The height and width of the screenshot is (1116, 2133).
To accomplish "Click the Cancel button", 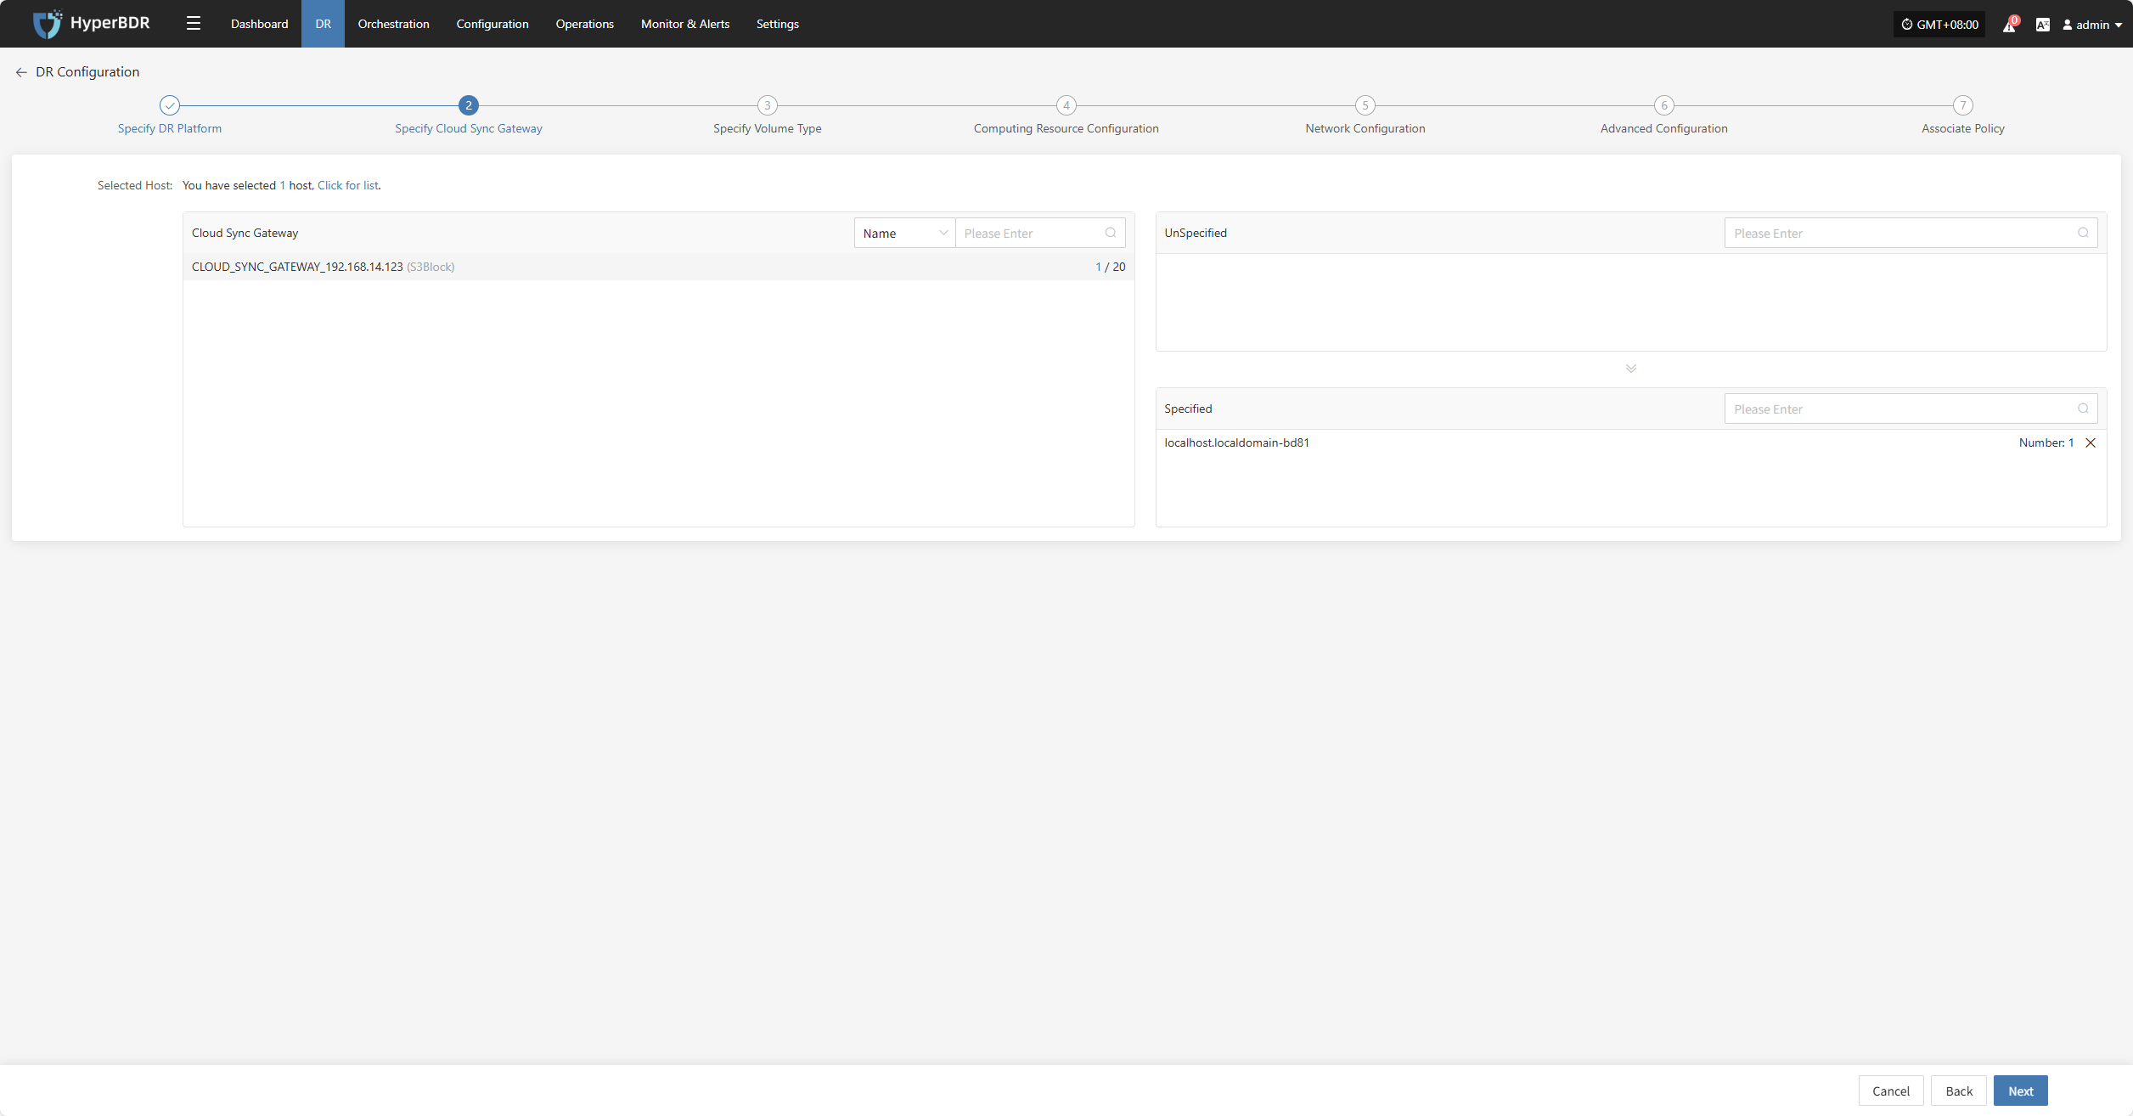I will (x=1891, y=1091).
